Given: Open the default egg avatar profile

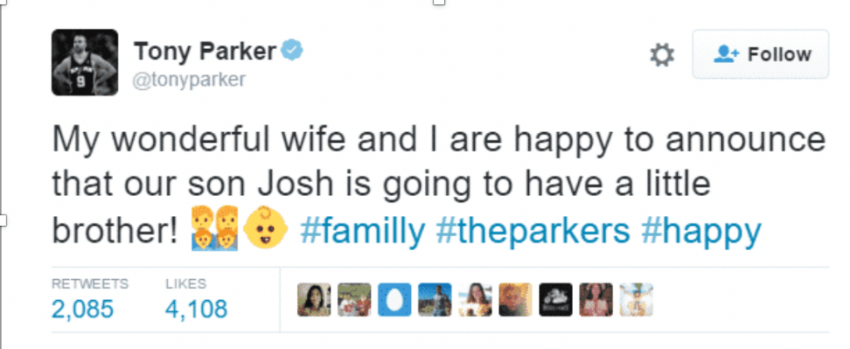Looking at the screenshot, I should 394,299.
